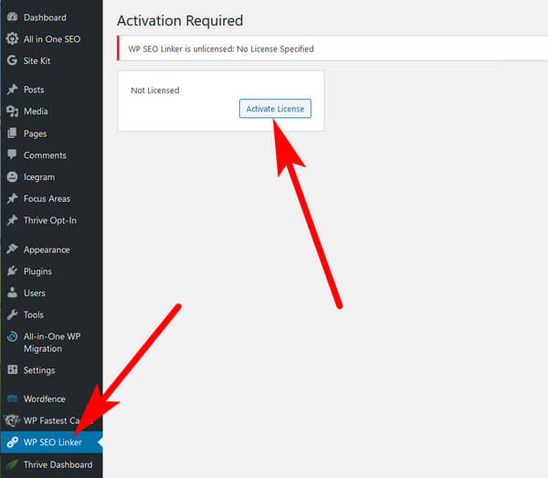Open the Appearance menu
Viewport: 548px width, 478px height.
click(47, 250)
